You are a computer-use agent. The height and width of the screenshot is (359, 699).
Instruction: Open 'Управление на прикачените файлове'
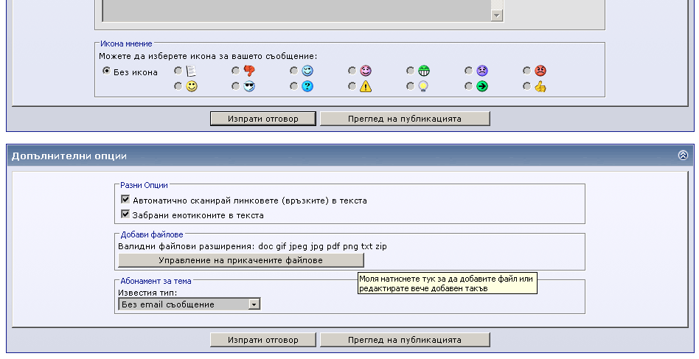240,260
